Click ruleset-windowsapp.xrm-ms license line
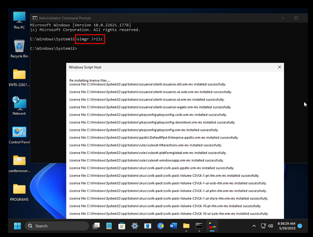313x237 pixels. tap(147, 160)
